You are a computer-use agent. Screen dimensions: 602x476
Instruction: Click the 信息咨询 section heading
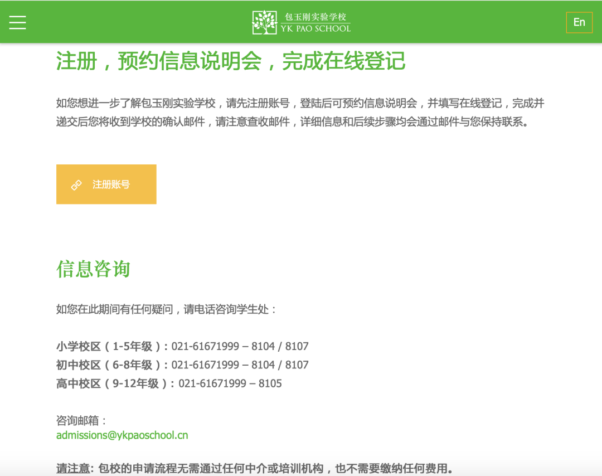(93, 269)
